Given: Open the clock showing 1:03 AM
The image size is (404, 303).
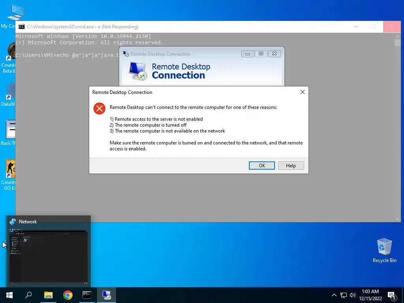Looking at the screenshot, I should click(x=370, y=292).
